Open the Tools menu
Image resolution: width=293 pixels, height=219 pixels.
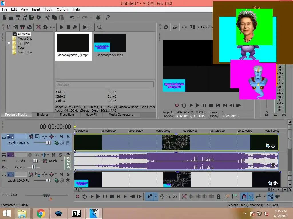tap(48, 9)
